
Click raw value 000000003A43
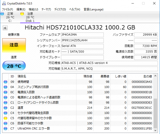point(142,82)
